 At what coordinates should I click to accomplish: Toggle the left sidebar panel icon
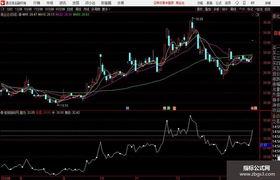(3, 9)
